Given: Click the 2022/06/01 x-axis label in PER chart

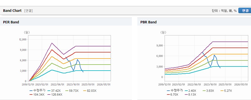Looking at the screenshot, I should [58, 84].
